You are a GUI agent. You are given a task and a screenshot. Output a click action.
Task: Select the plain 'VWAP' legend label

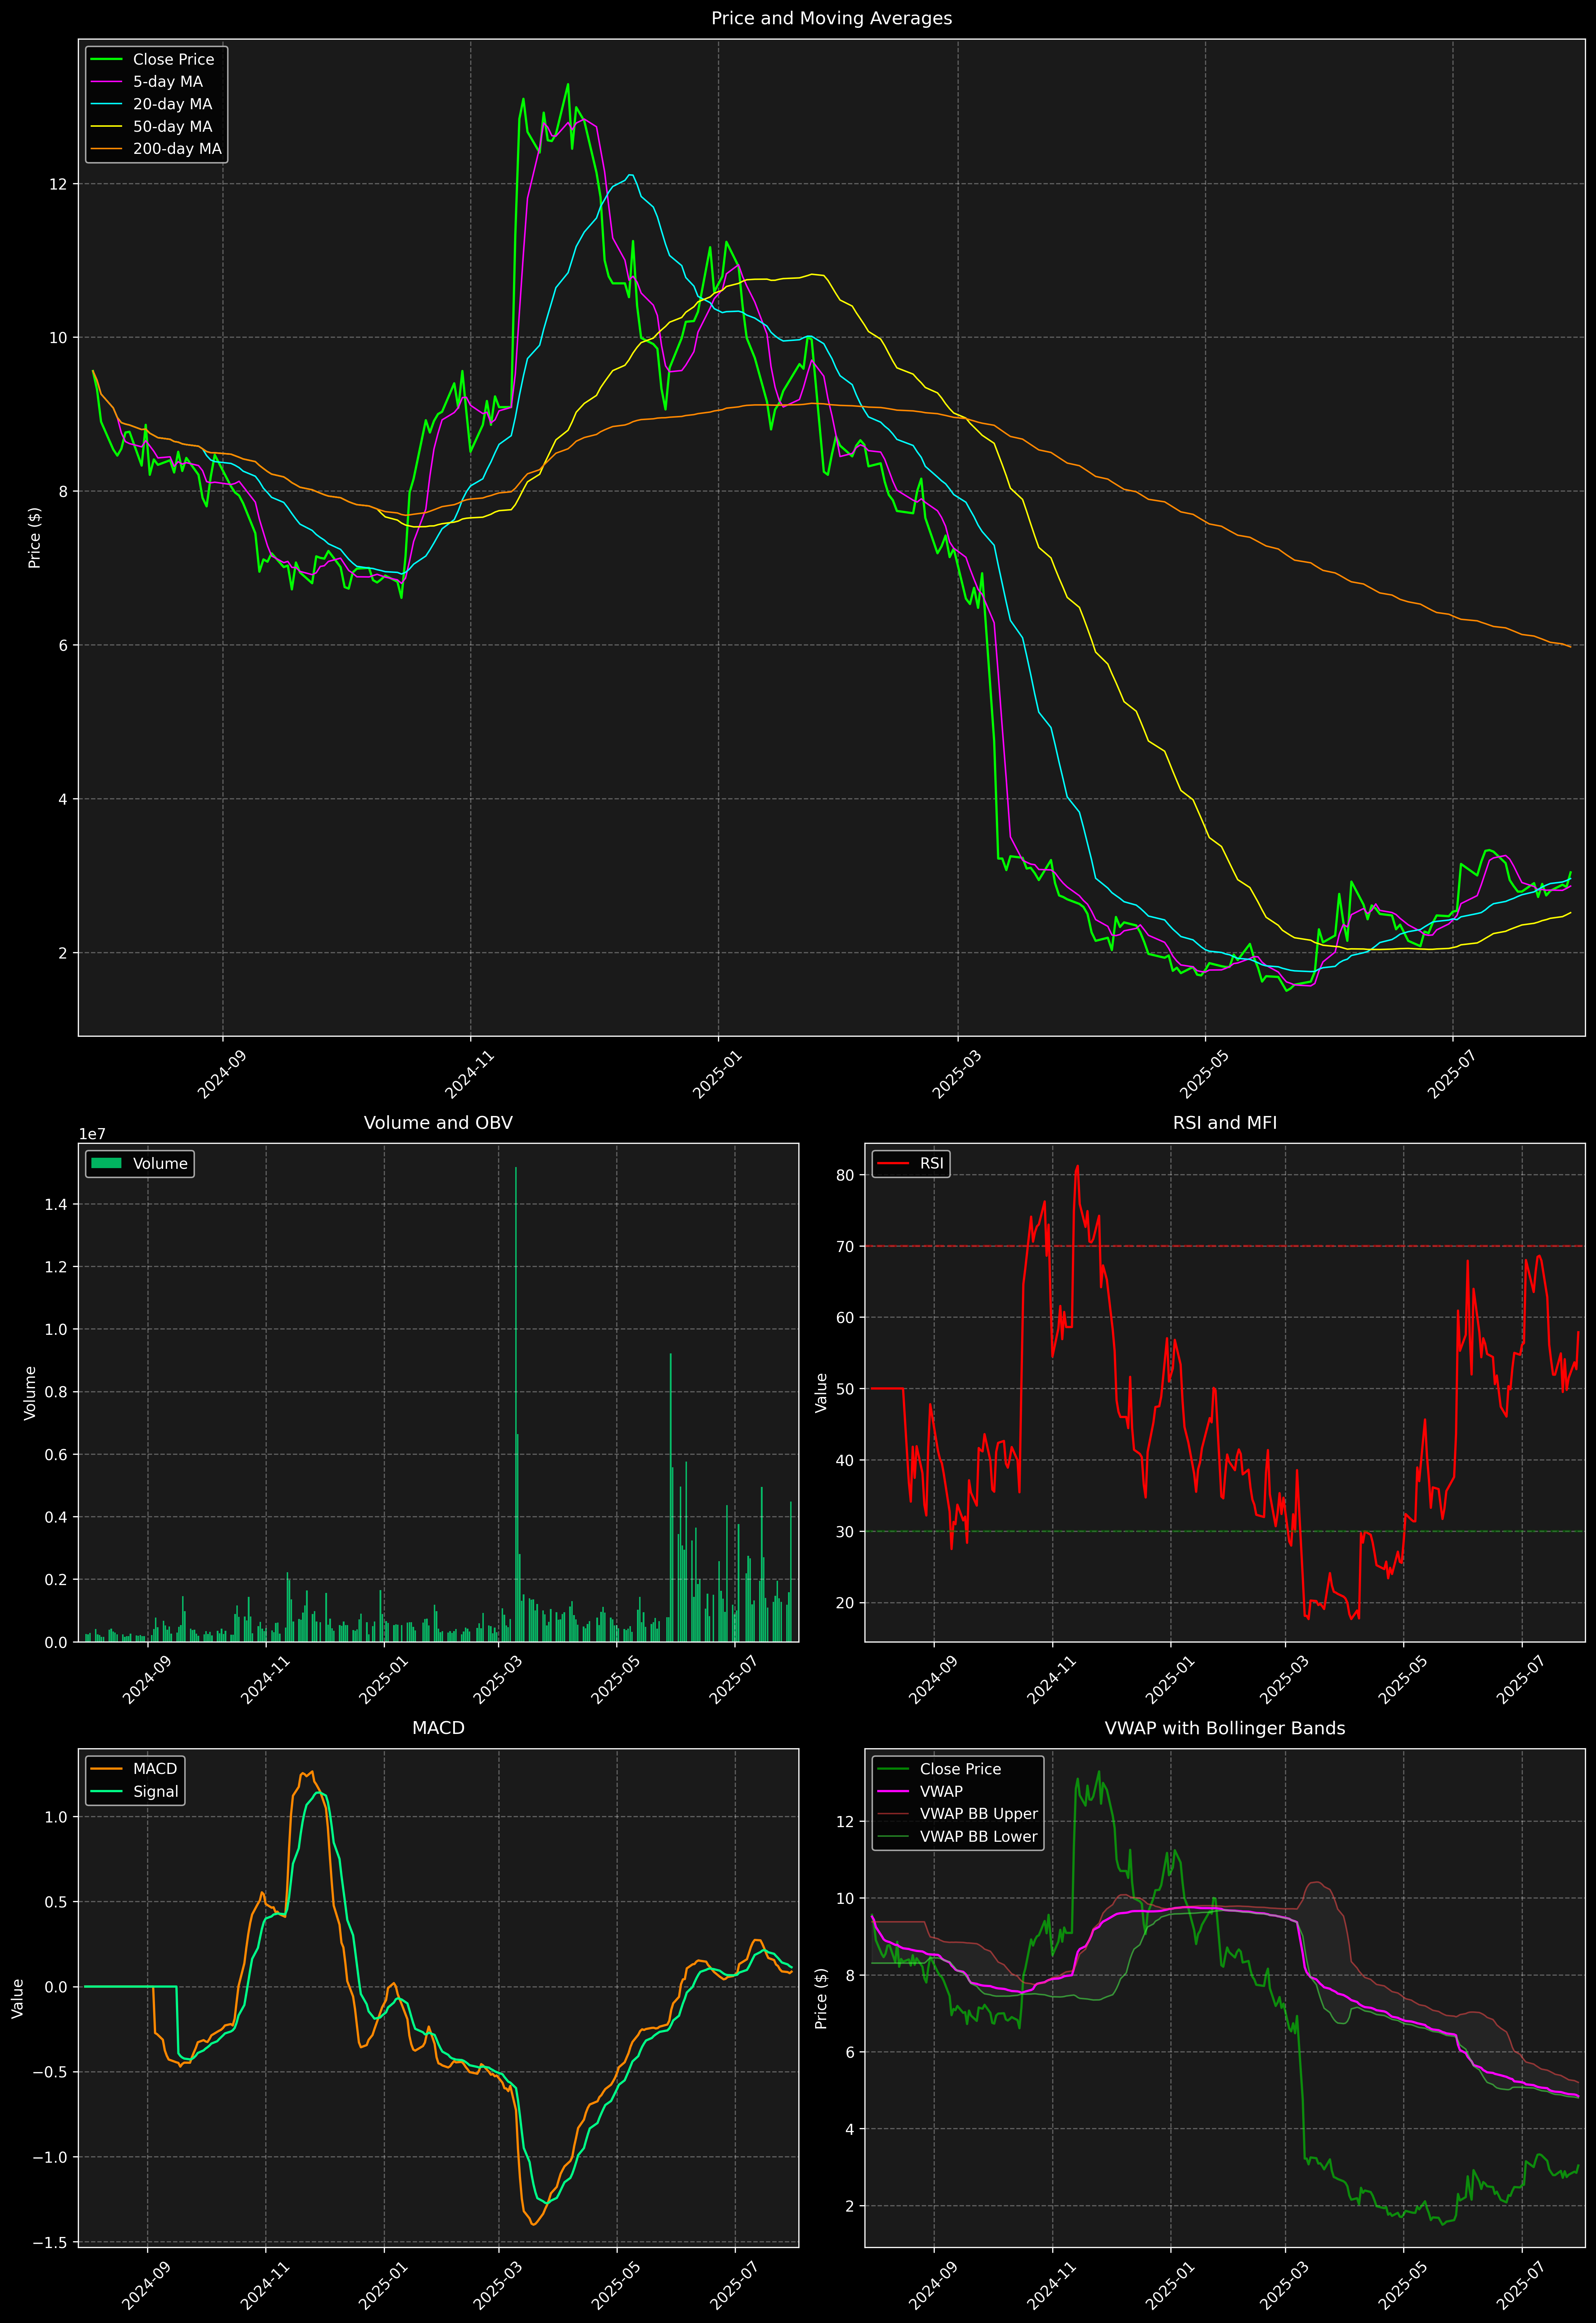click(941, 1791)
